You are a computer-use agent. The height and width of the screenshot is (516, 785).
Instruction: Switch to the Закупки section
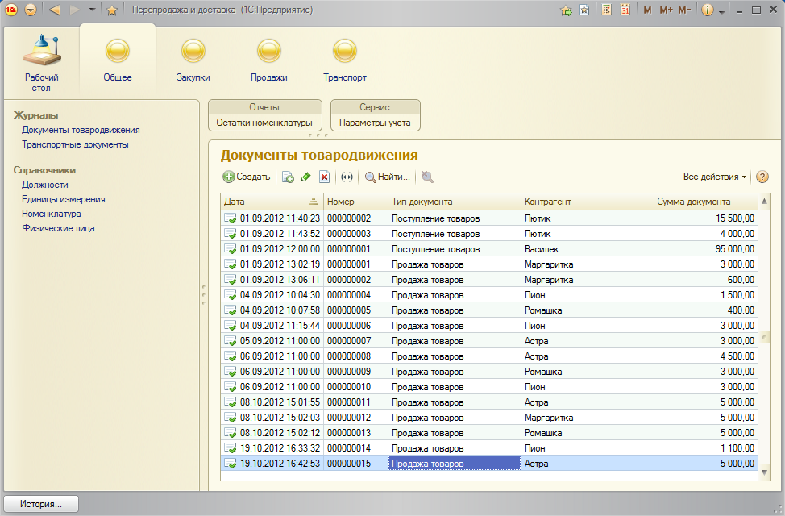[193, 60]
